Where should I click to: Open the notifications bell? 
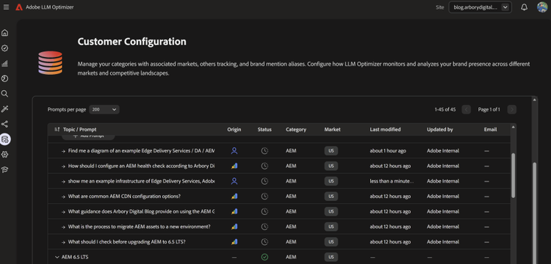tap(524, 7)
